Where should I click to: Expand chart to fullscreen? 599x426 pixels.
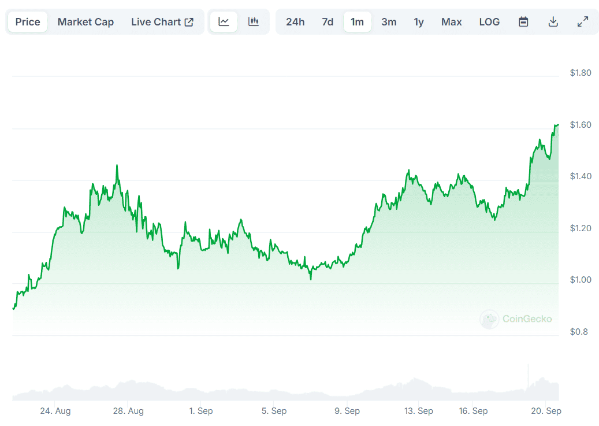tap(583, 22)
